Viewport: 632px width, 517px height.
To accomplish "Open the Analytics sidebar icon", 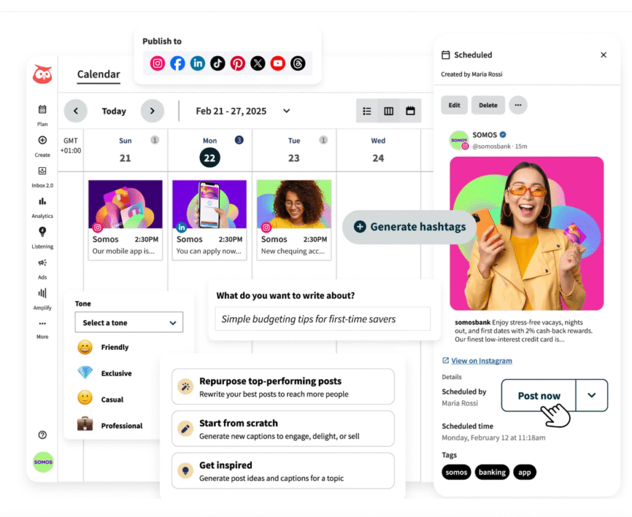I will tap(43, 202).
